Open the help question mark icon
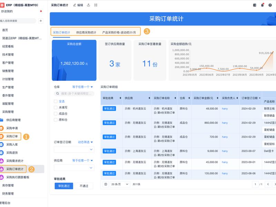276x207 pixels. [x=270, y=5]
